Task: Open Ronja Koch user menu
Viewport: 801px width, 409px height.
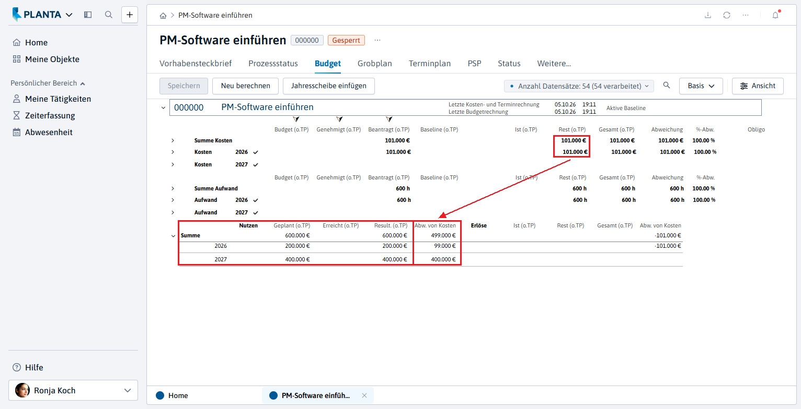Action: [x=73, y=390]
